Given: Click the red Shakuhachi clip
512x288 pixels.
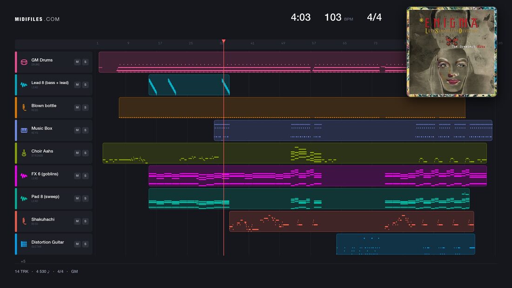Looking at the screenshot, I should 351,221.
